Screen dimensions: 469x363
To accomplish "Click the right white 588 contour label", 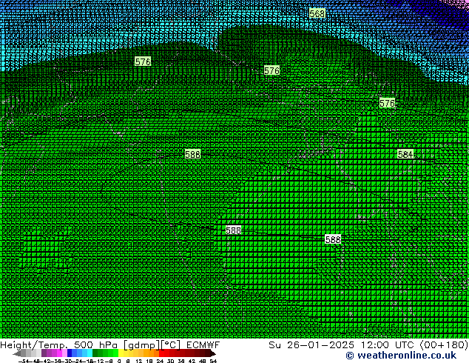I will tap(333, 239).
